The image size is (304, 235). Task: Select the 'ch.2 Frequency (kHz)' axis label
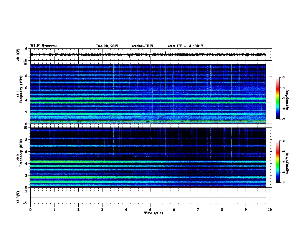(20, 153)
